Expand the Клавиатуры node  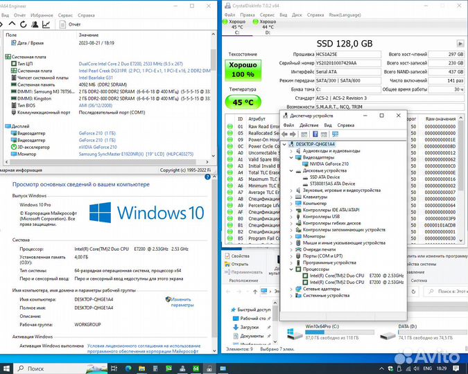tap(291, 197)
